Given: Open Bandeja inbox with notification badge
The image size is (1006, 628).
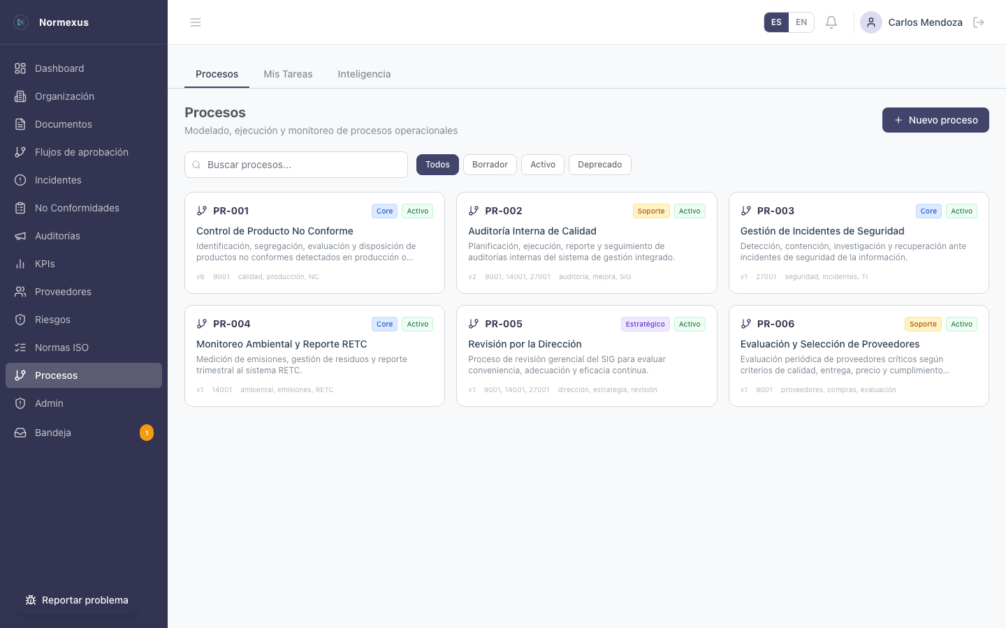Looking at the screenshot, I should (53, 433).
